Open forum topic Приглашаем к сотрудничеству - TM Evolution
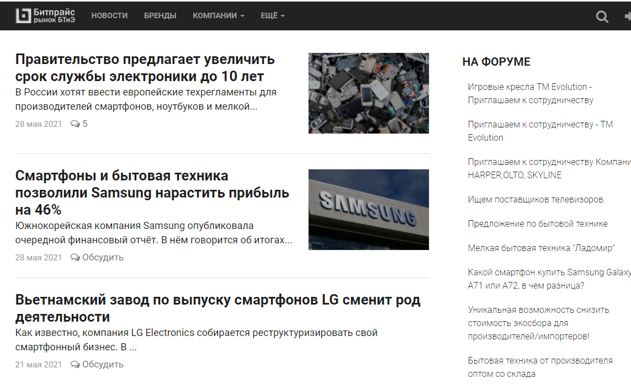Viewport: 631px width, 384px height. [540, 131]
